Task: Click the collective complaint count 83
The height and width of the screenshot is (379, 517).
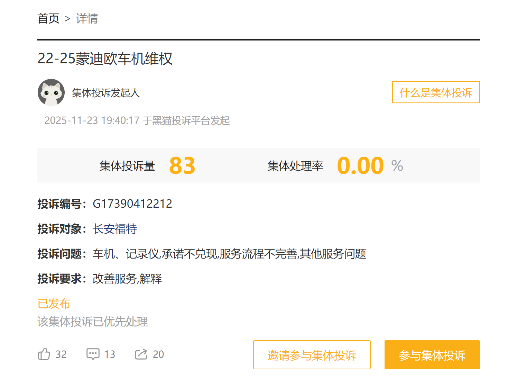Action: pos(182,165)
